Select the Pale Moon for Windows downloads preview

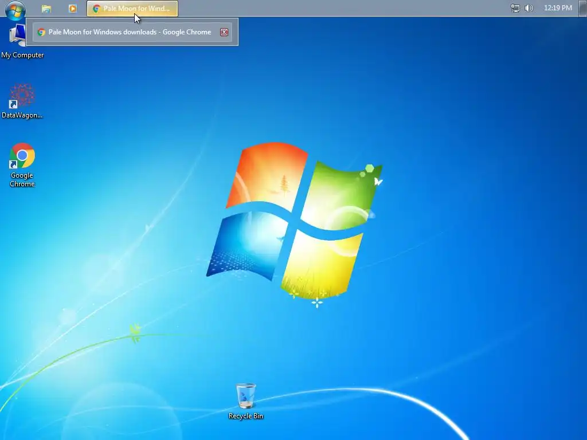132,32
